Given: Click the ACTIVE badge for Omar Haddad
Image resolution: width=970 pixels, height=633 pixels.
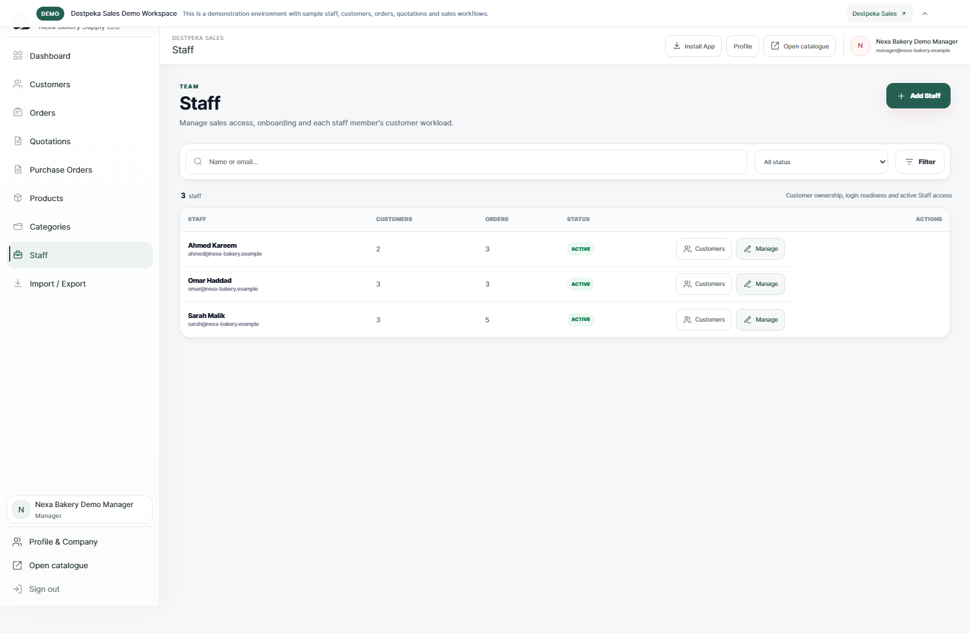Looking at the screenshot, I should click(580, 284).
